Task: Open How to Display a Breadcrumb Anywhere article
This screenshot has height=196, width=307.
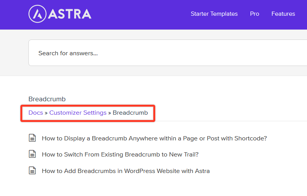Action: (154, 138)
